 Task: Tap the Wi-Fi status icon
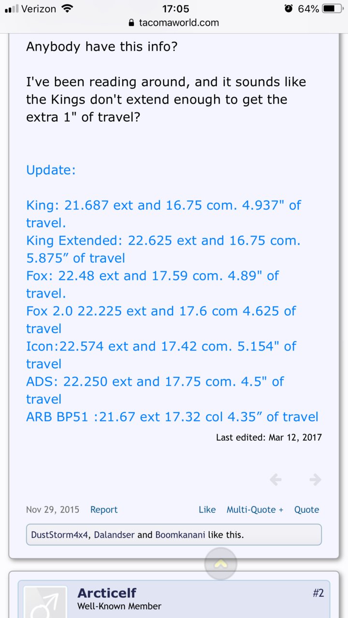pos(68,9)
